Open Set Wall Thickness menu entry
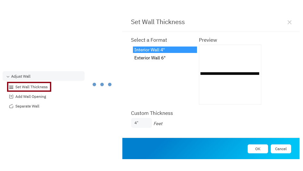 [31, 87]
